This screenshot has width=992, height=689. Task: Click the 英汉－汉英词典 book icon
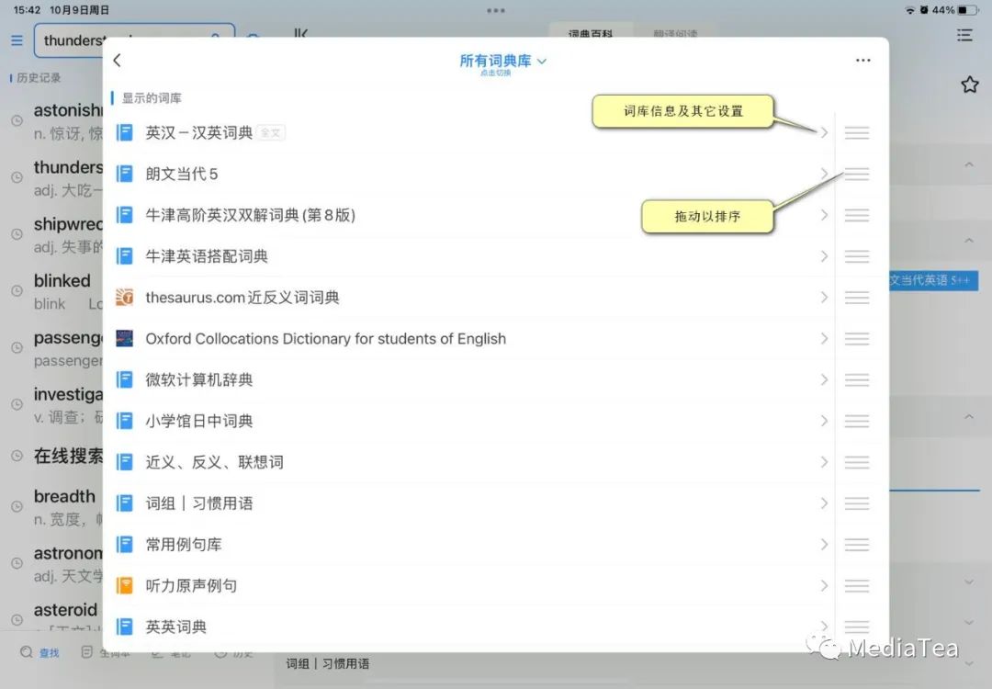pos(125,133)
